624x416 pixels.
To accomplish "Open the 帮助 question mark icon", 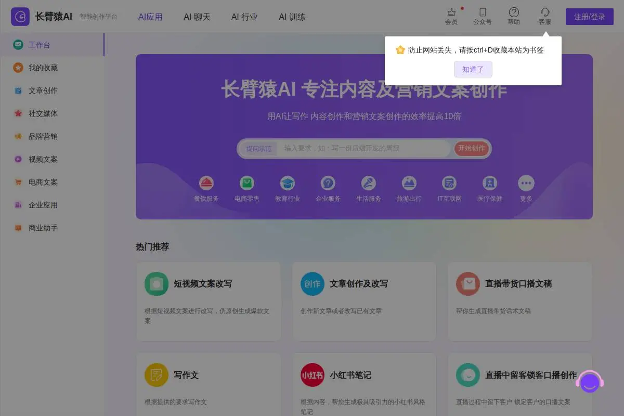I will [514, 12].
